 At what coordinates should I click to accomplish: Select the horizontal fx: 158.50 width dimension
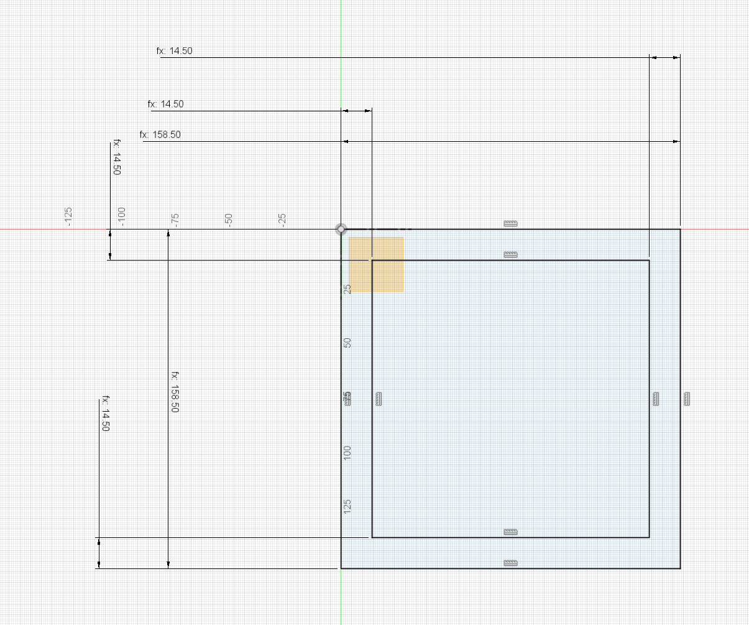[x=160, y=134]
